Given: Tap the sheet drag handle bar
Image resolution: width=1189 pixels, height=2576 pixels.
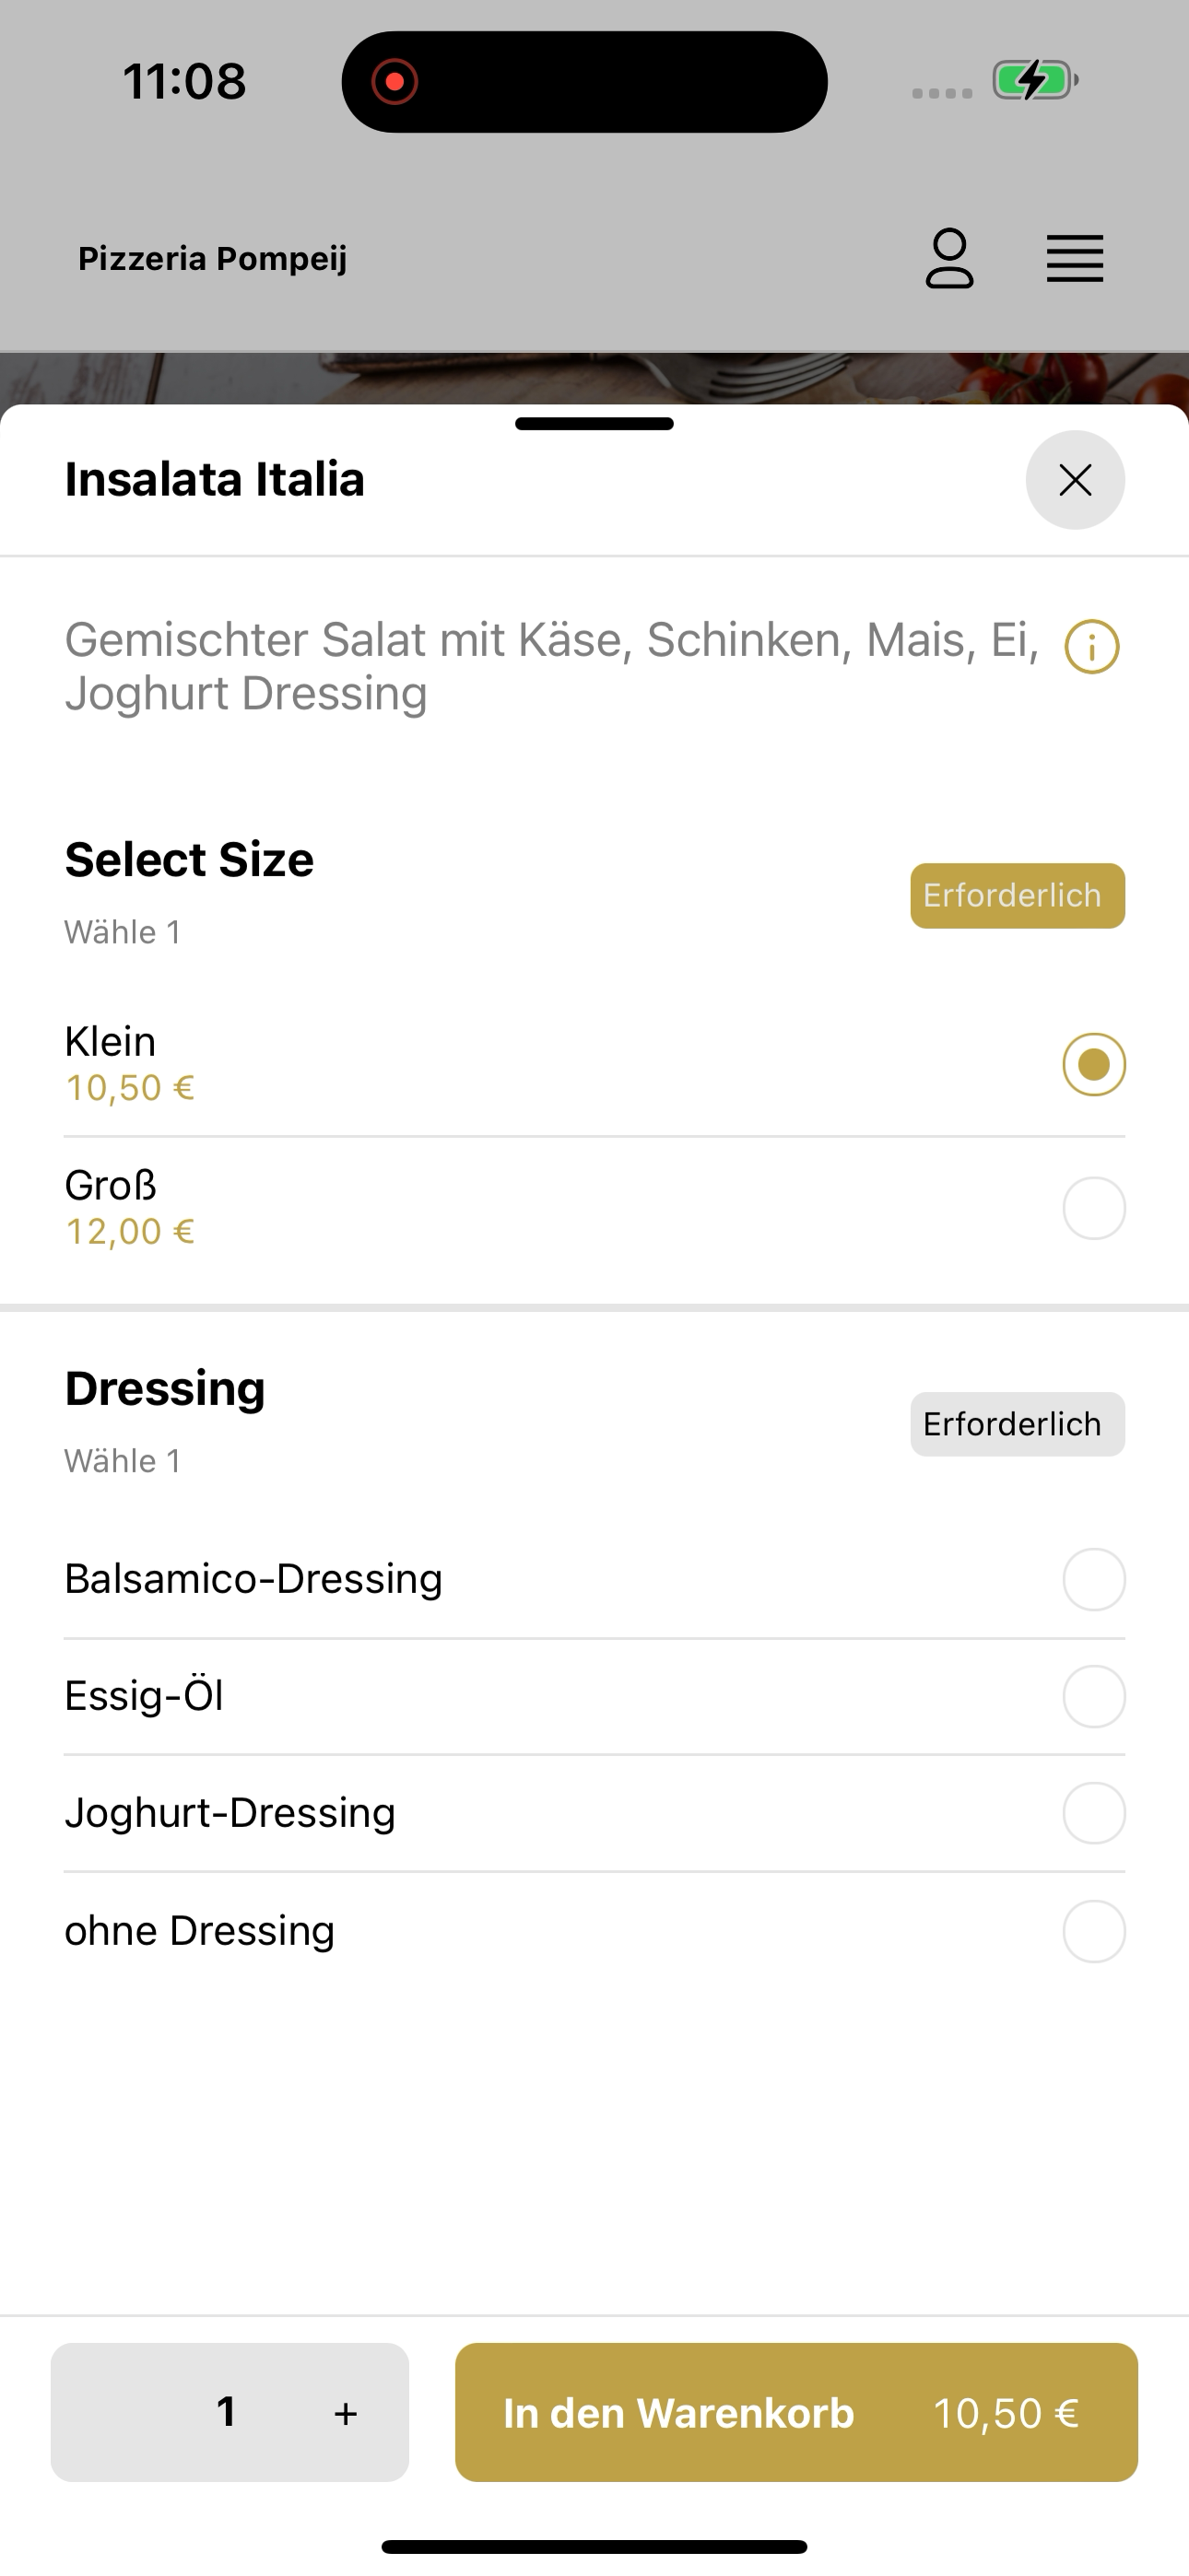Looking at the screenshot, I should click(x=594, y=424).
